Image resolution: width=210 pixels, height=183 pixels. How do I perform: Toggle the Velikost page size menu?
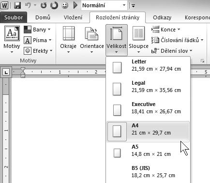[117, 40]
